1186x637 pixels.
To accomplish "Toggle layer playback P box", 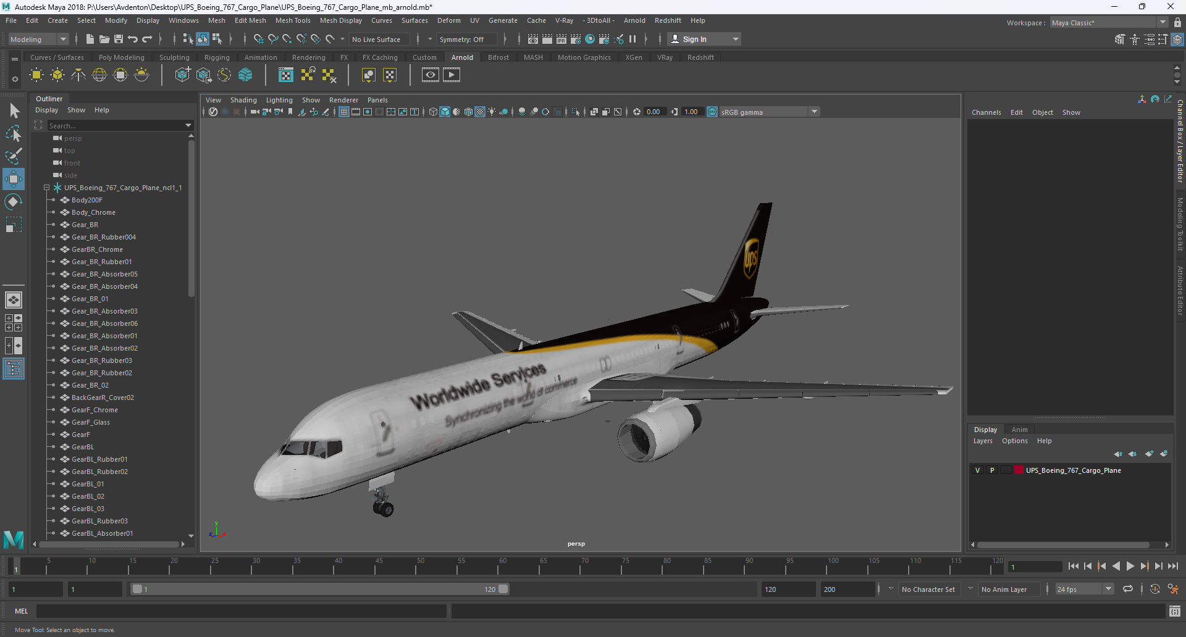I will pyautogui.click(x=992, y=470).
